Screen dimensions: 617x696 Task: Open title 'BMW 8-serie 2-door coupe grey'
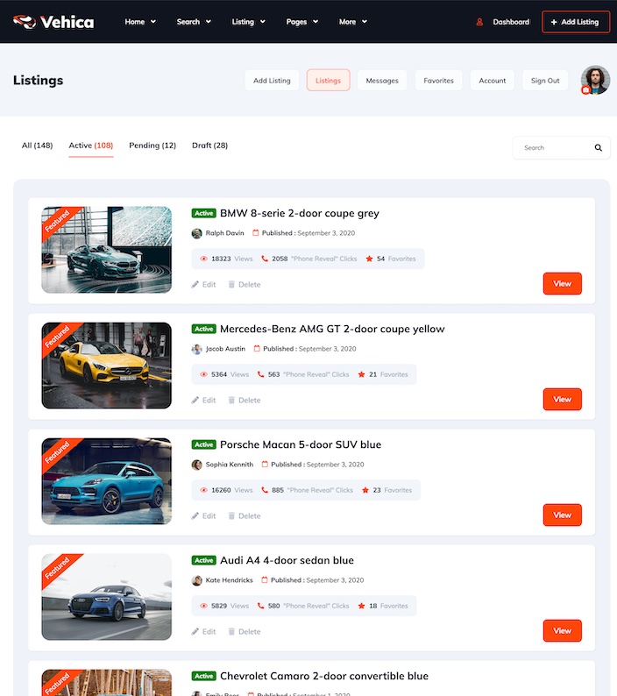point(300,214)
